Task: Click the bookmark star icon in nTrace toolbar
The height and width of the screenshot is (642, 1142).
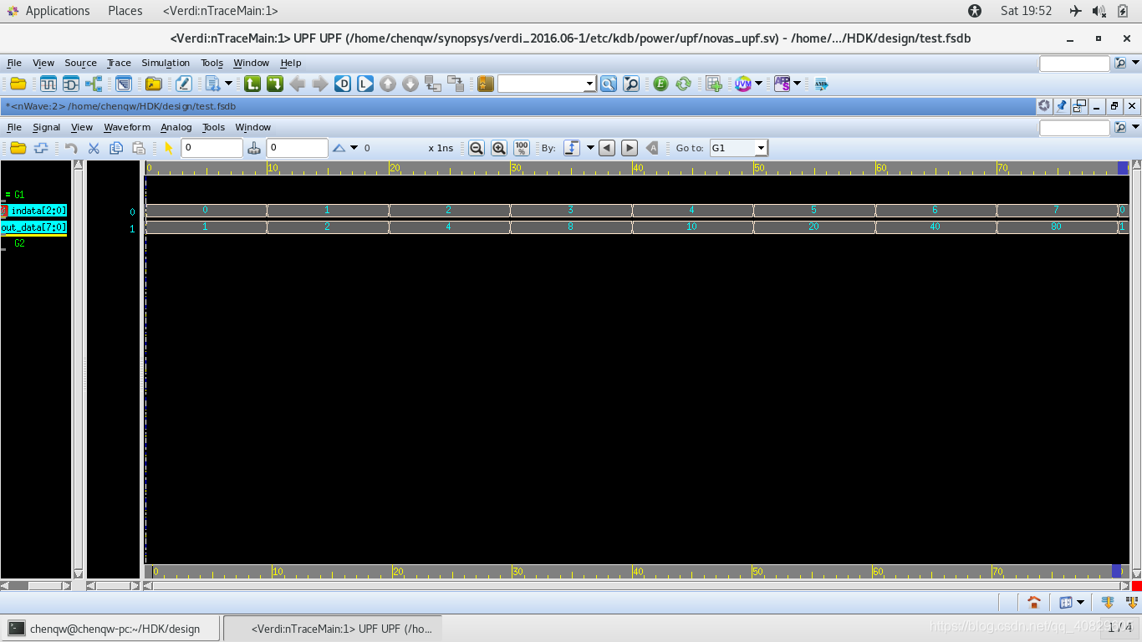Action: point(486,84)
